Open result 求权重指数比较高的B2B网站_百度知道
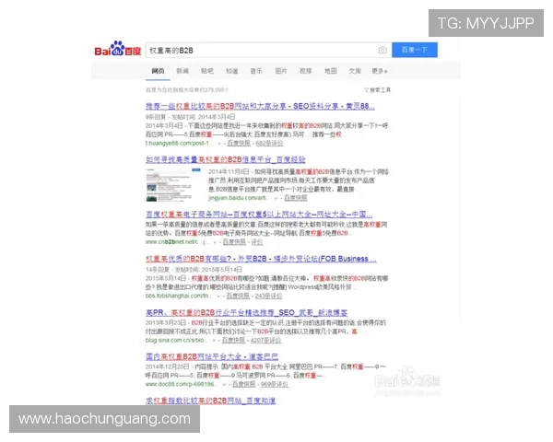 [x=210, y=401]
